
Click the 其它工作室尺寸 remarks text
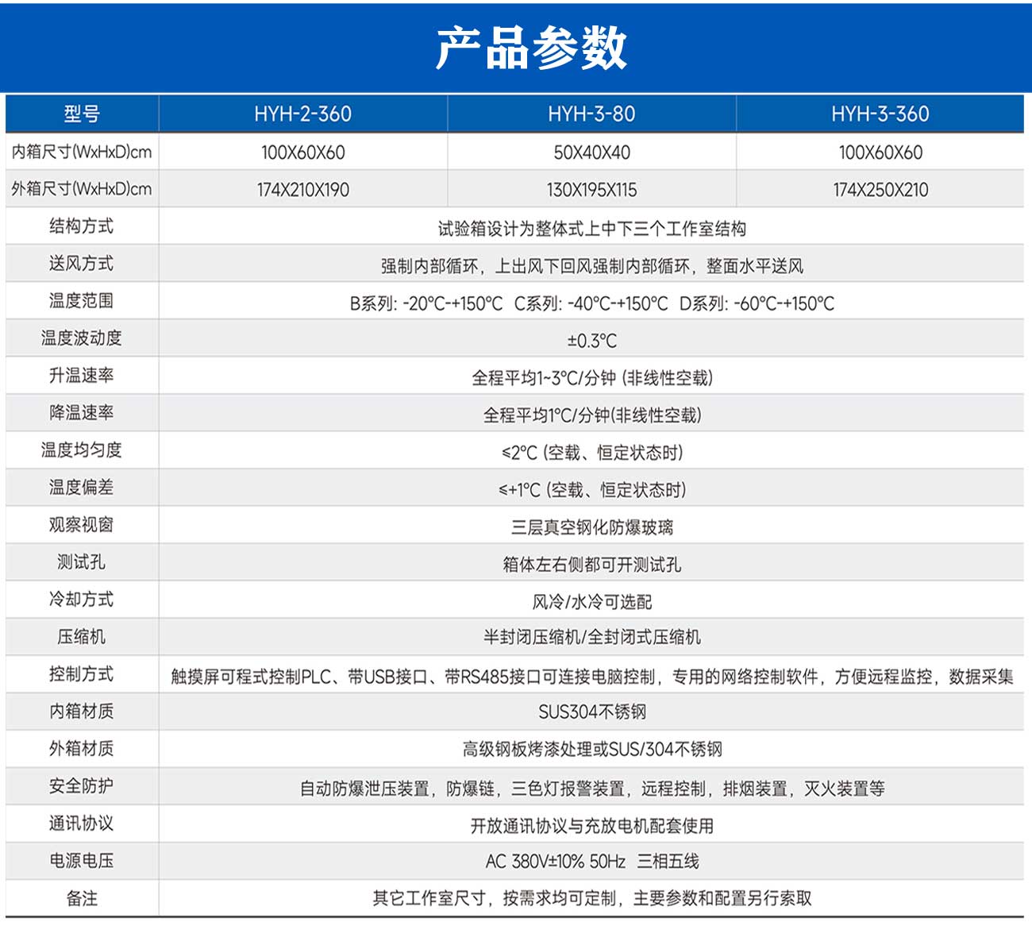591,899
